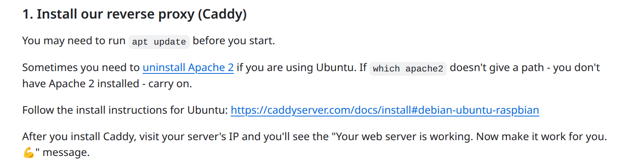Click the text "You may need to run"
This screenshot has width=621, height=165.
point(74,41)
